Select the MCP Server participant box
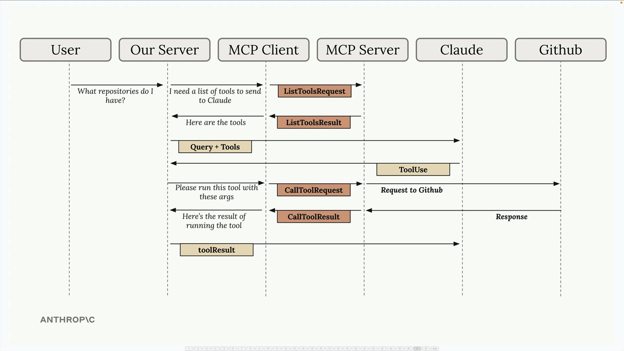Screen dimensions: 624x351 click(x=362, y=50)
